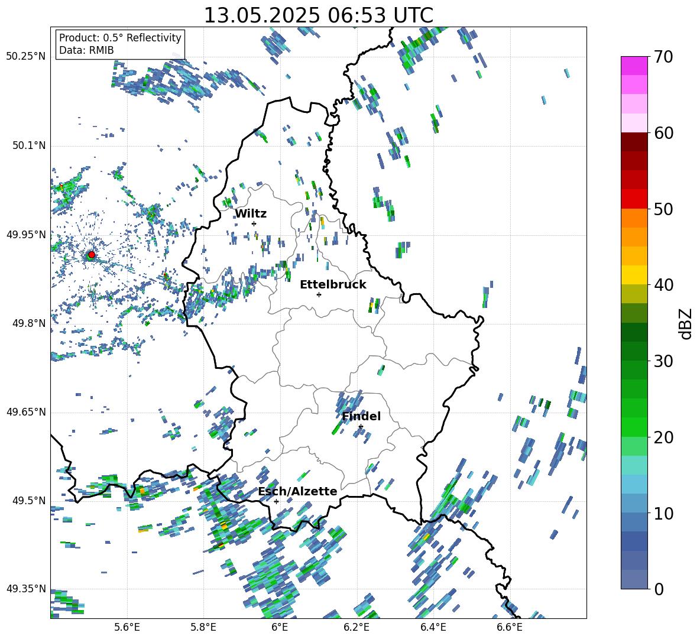Click the Esch/Alzette city label
This screenshot has width=700, height=639.
(298, 491)
